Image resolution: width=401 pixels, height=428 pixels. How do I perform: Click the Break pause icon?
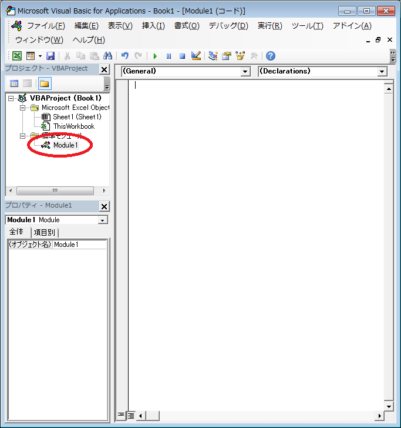[x=169, y=56]
